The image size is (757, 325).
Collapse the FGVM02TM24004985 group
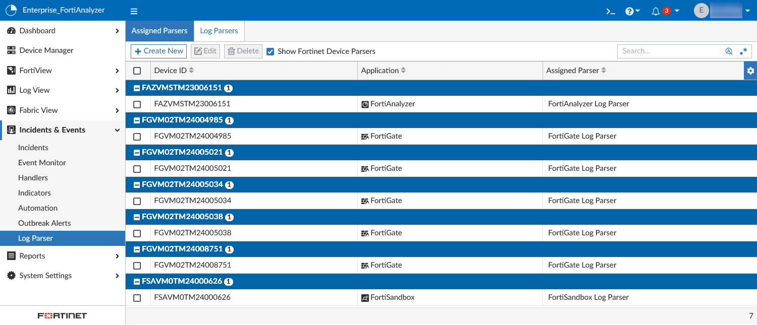[137, 120]
